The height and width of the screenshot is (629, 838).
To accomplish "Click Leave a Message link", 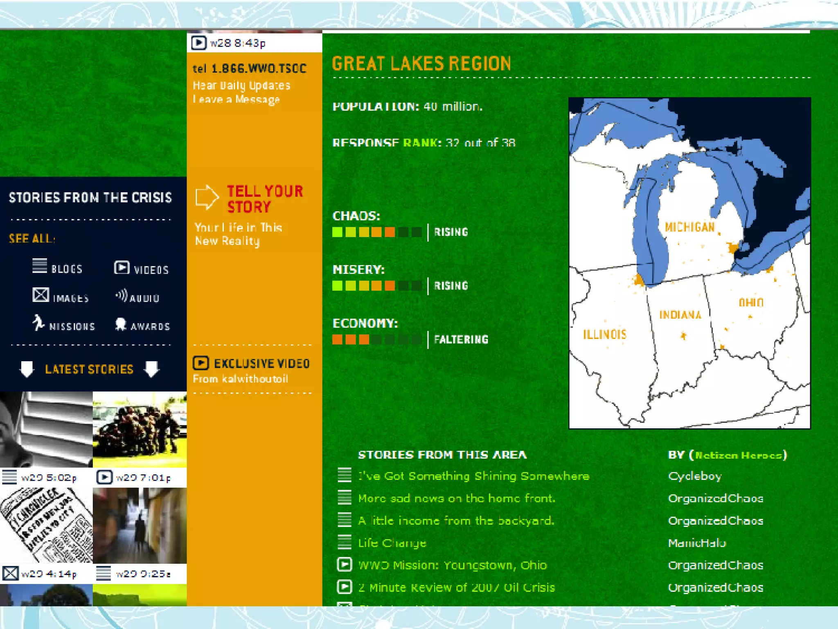I will tap(236, 100).
